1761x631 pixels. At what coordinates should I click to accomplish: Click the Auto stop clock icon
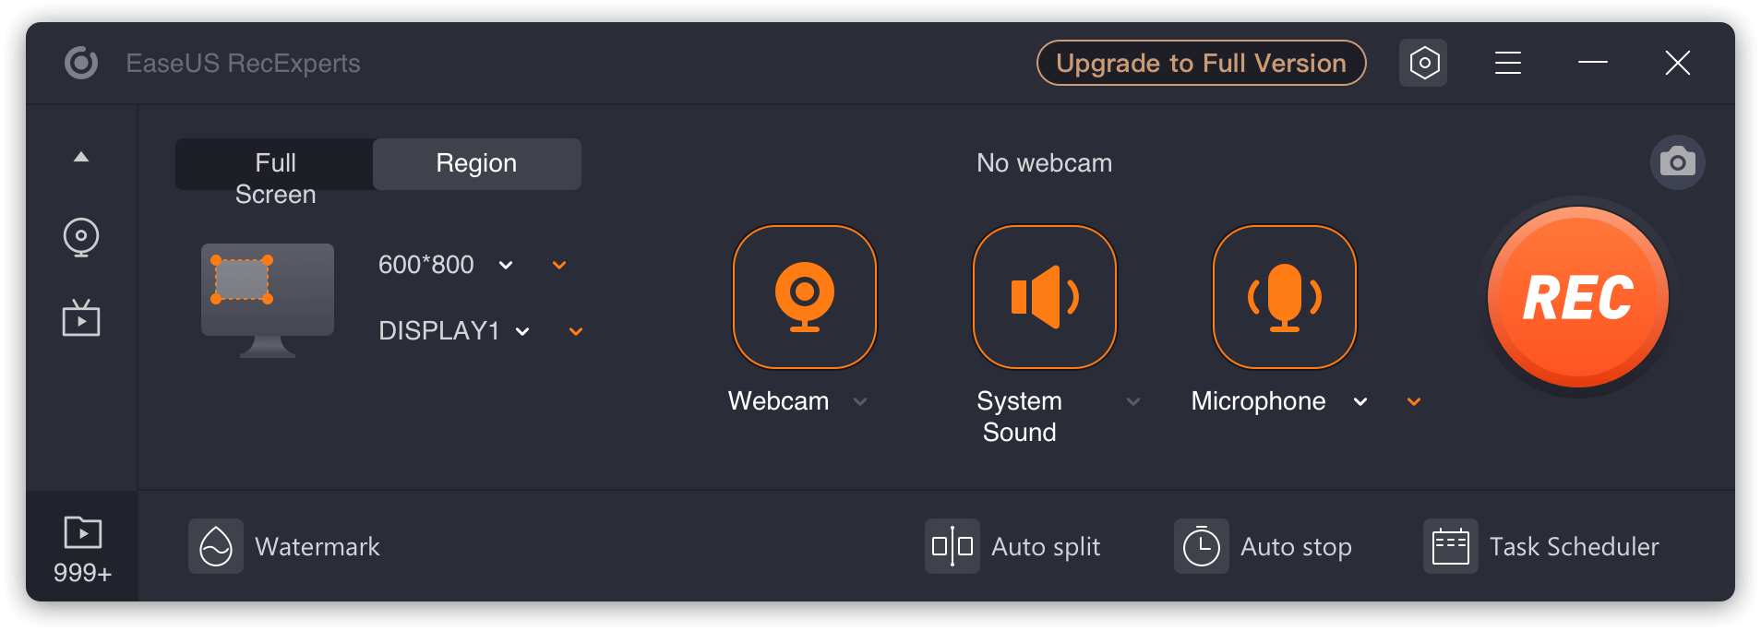point(1201,546)
